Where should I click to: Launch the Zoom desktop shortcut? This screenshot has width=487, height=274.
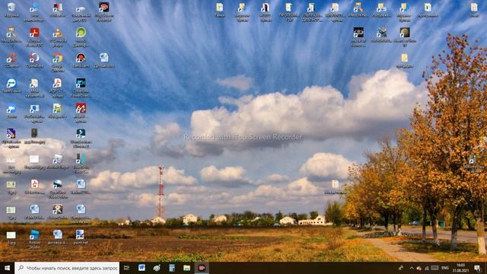pyautogui.click(x=11, y=111)
